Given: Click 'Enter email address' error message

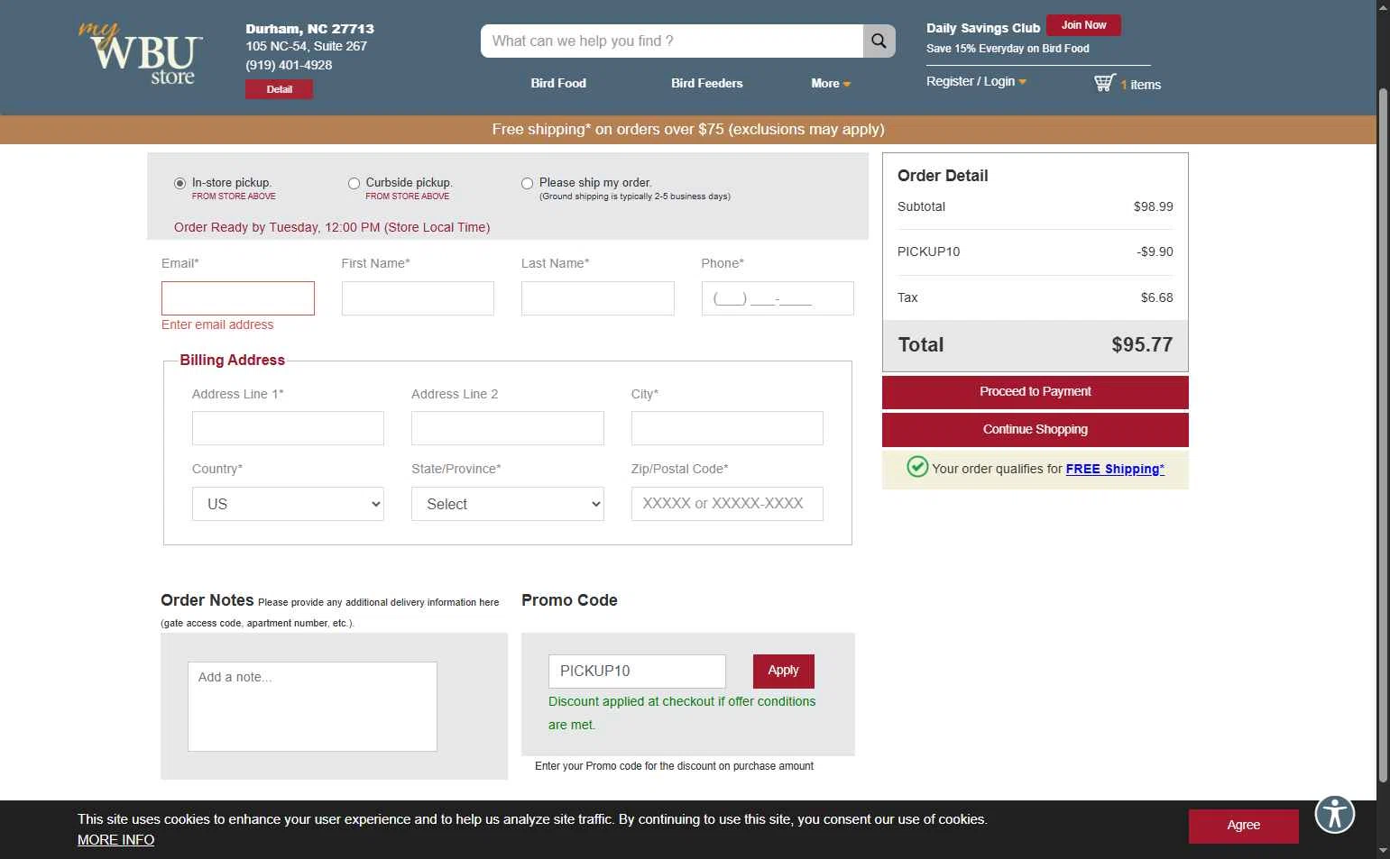Looking at the screenshot, I should point(217,324).
